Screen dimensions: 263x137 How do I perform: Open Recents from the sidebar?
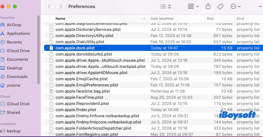(x=14, y=42)
